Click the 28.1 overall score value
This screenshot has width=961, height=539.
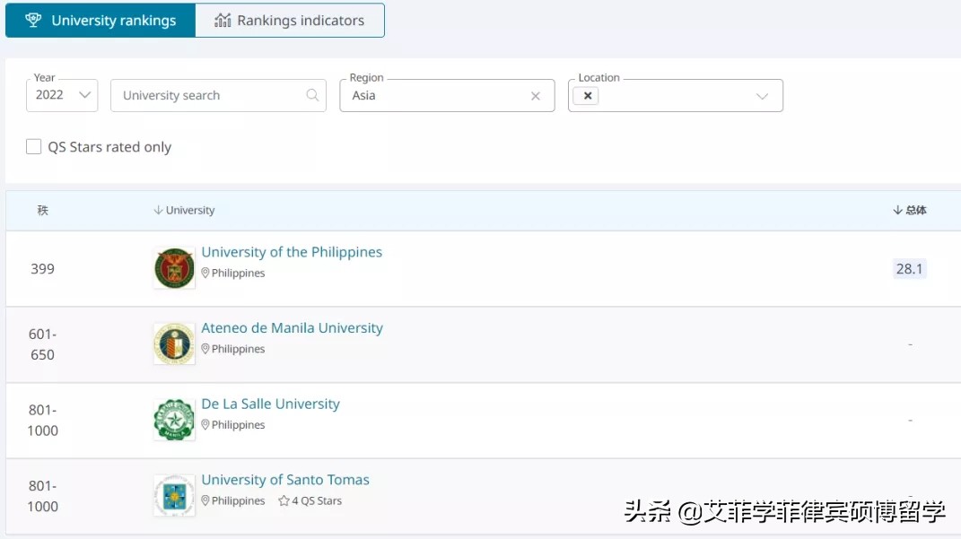pyautogui.click(x=909, y=268)
